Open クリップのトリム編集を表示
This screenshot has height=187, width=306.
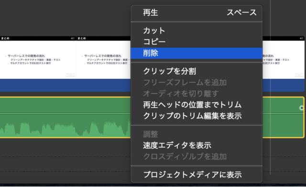[197, 116]
